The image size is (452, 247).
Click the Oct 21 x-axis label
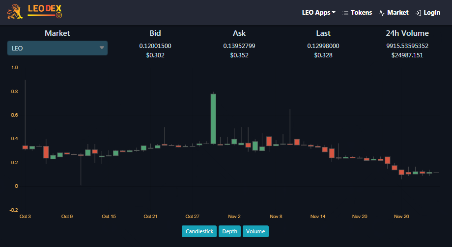point(150,216)
